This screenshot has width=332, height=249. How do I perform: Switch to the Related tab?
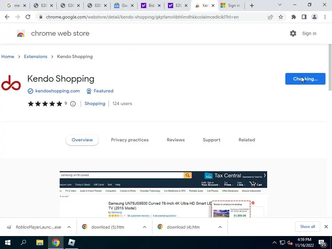[247, 140]
